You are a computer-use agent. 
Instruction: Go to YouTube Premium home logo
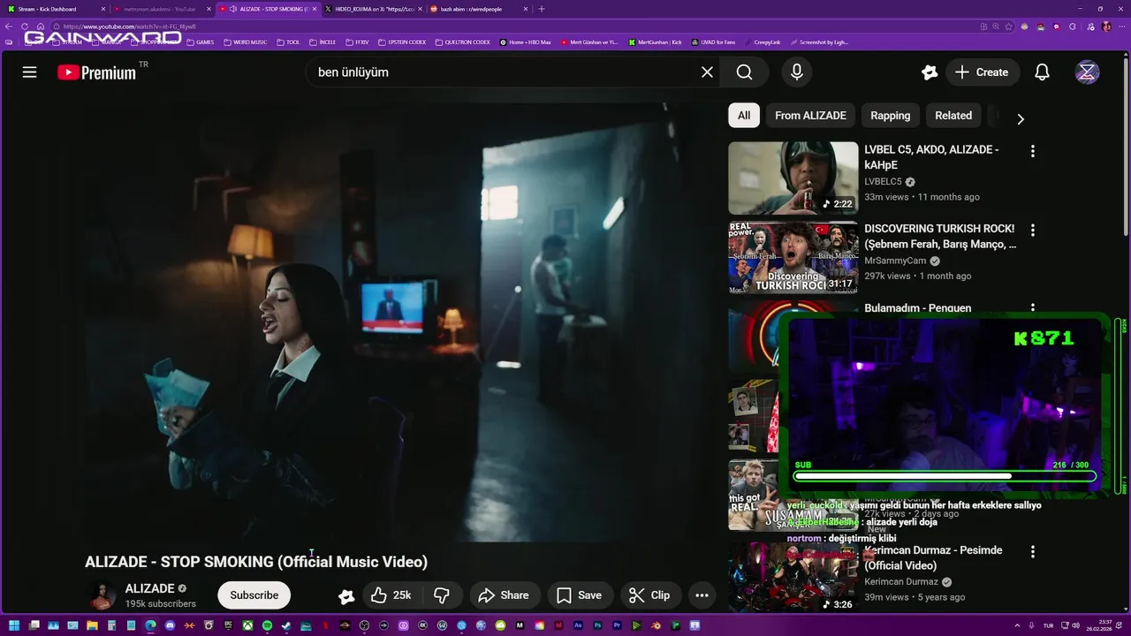[x=97, y=72]
